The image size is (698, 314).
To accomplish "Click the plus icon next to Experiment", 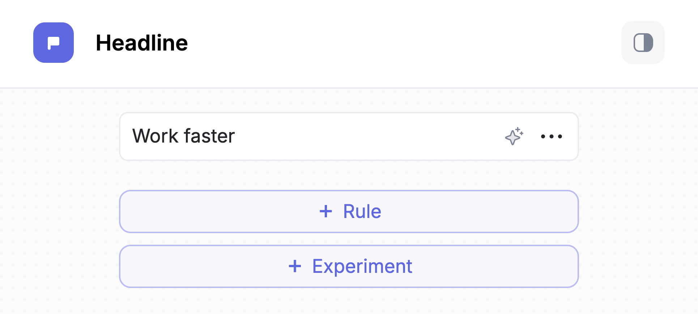I will (x=295, y=266).
